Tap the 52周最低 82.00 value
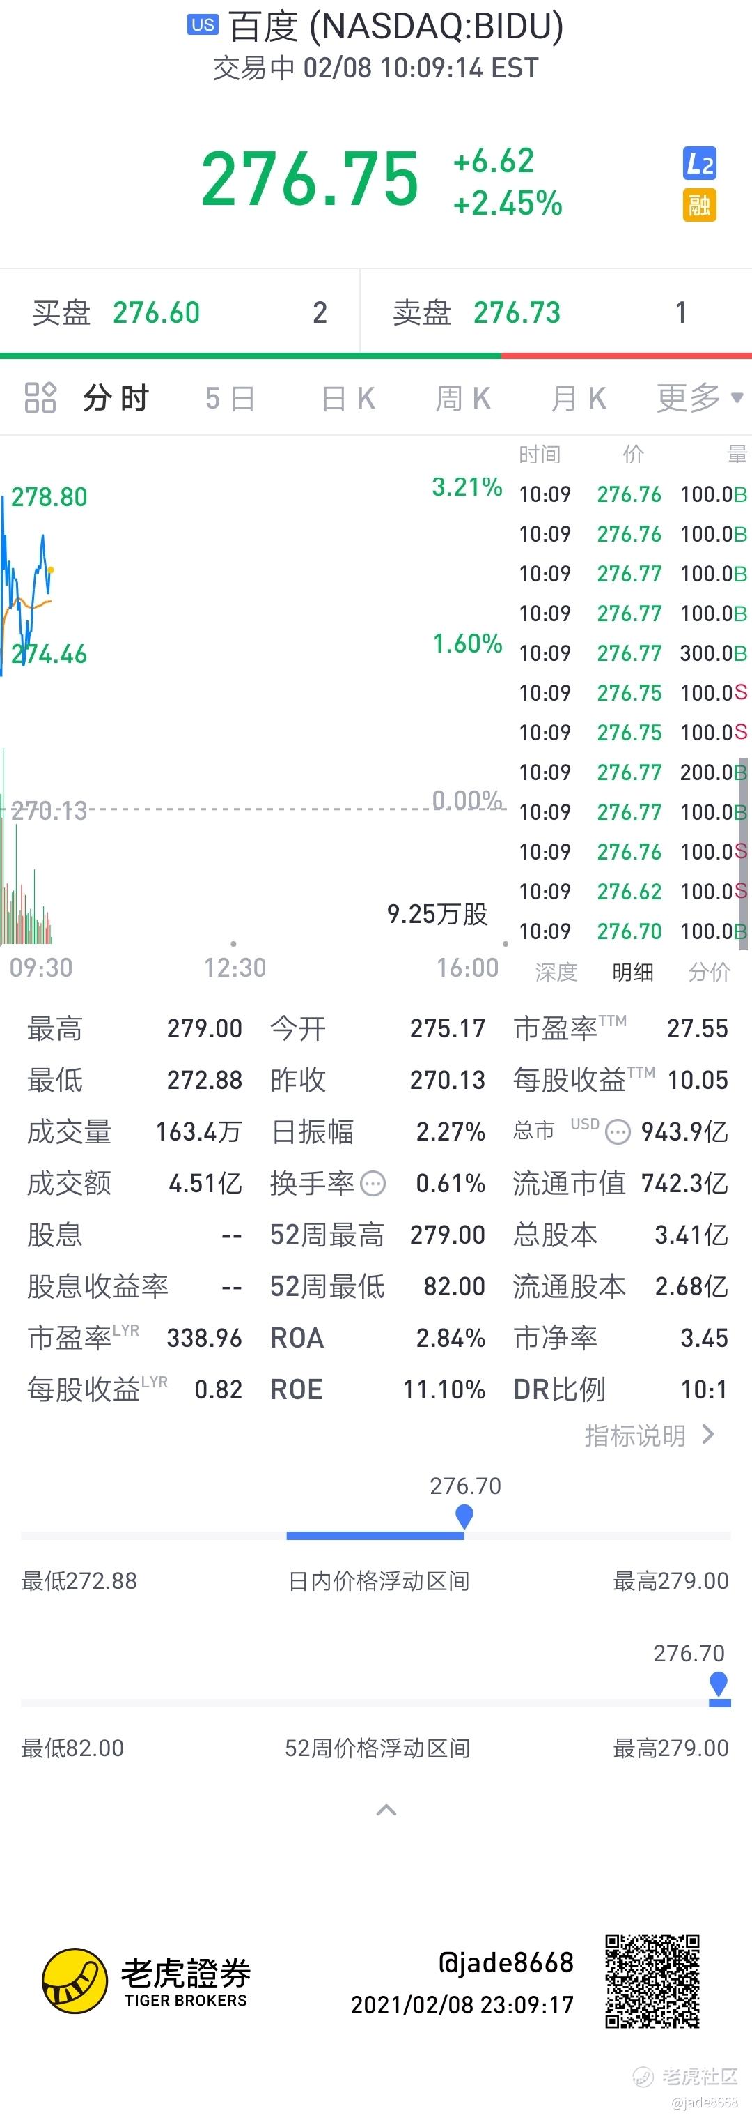Screen dimensions: 752x2120 (455, 1286)
